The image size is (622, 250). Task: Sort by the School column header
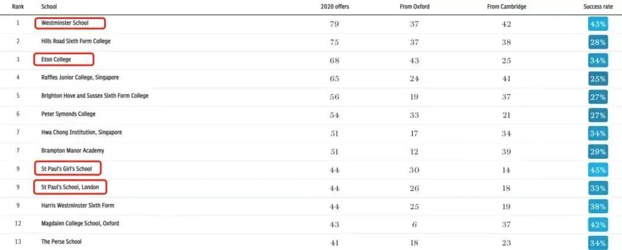point(49,7)
